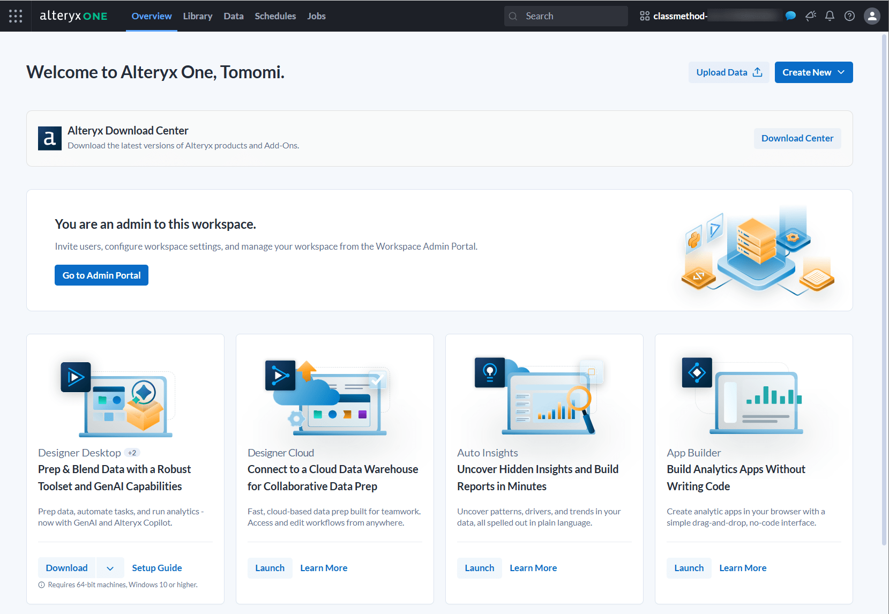Click the Alteryx ONE logo
Screen dimensions: 889x614
[74, 16]
